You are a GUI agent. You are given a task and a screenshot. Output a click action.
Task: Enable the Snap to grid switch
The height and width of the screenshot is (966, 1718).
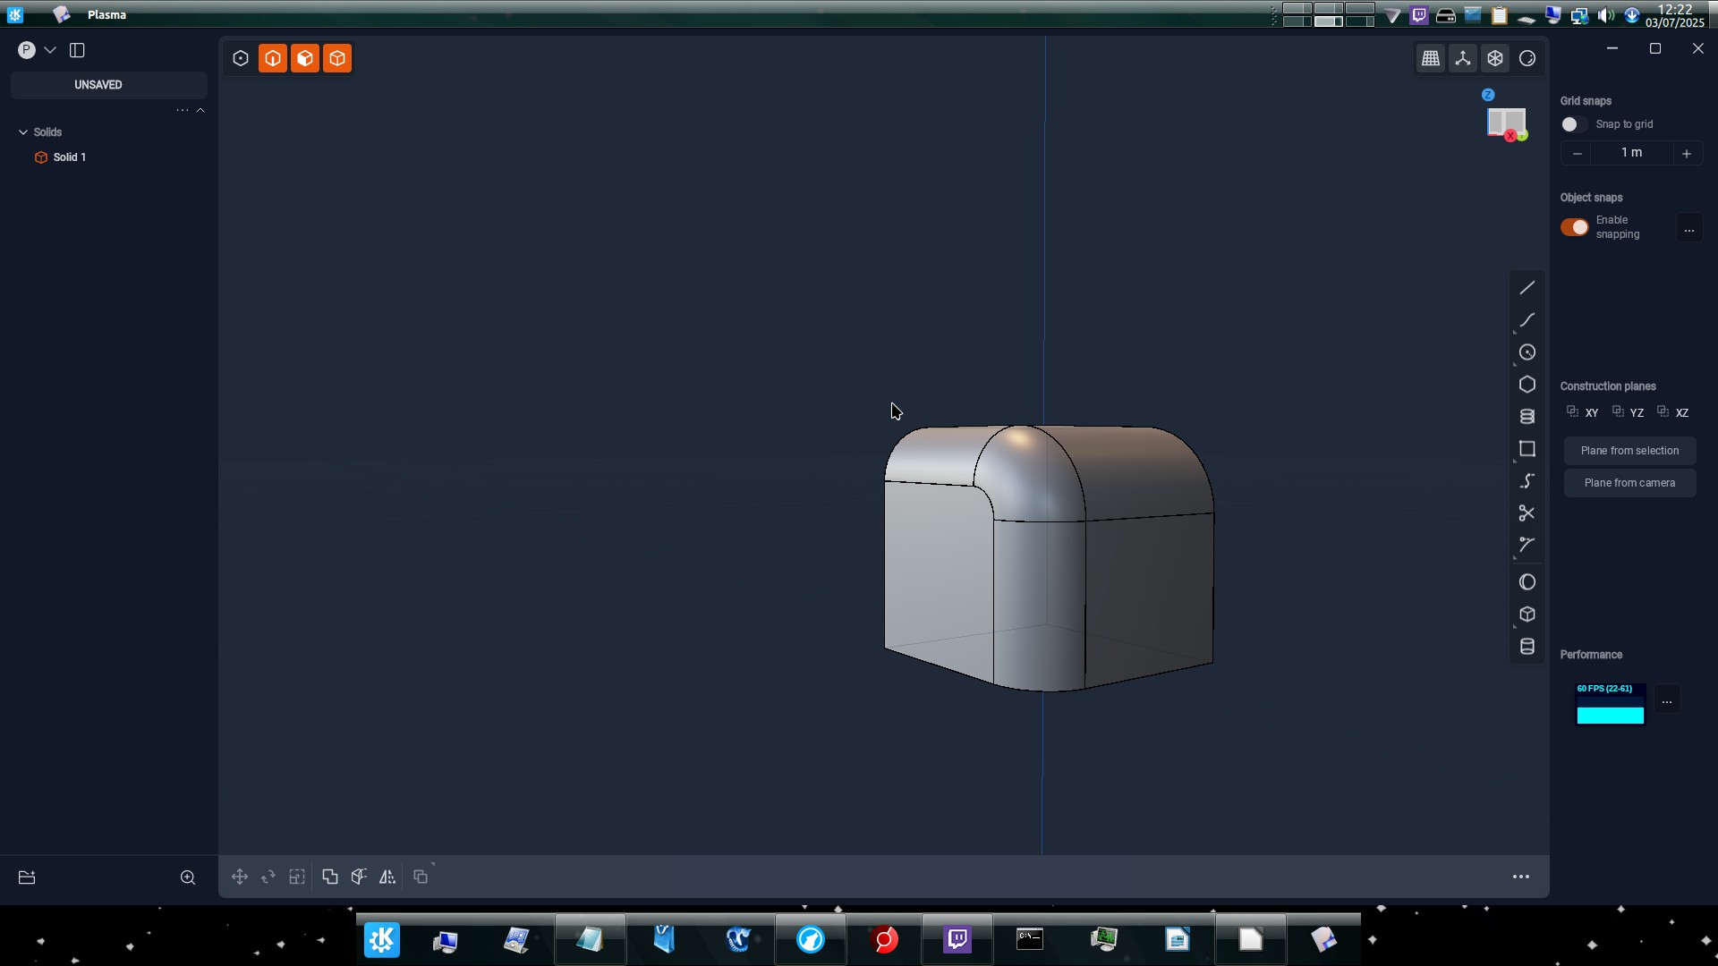click(x=1573, y=124)
